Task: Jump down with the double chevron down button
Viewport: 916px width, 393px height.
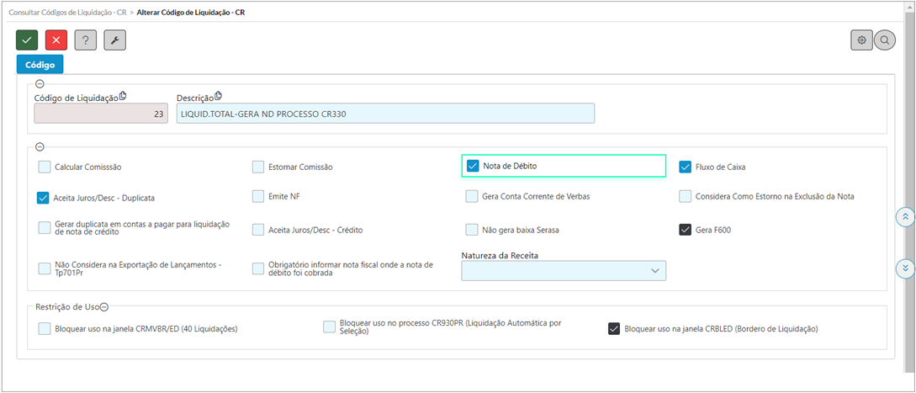Action: pyautogui.click(x=905, y=268)
